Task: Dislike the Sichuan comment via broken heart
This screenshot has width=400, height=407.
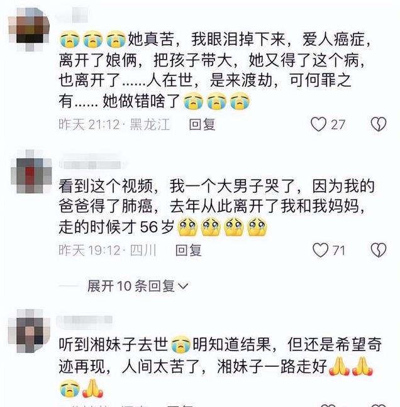Action: (379, 250)
